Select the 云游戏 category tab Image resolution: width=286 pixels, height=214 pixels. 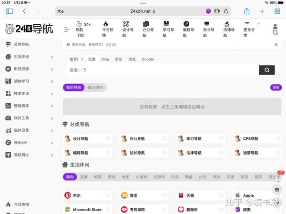pyautogui.click(x=159, y=177)
